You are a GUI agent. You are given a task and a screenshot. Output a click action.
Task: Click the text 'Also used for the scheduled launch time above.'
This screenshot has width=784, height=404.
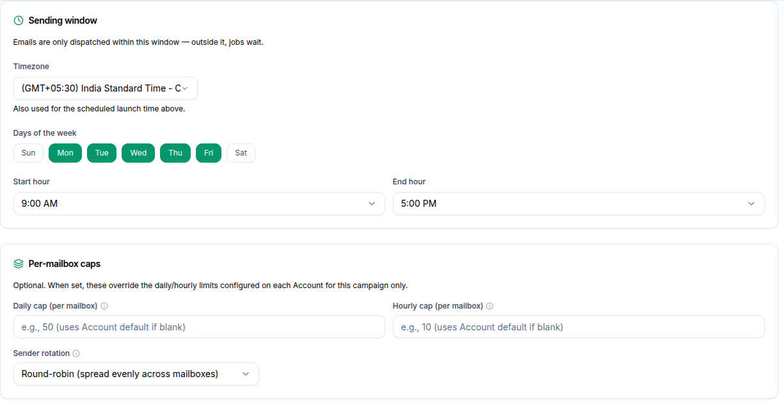(99, 109)
